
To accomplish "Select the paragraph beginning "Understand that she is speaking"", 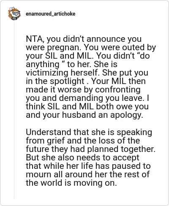I will click(x=90, y=157).
